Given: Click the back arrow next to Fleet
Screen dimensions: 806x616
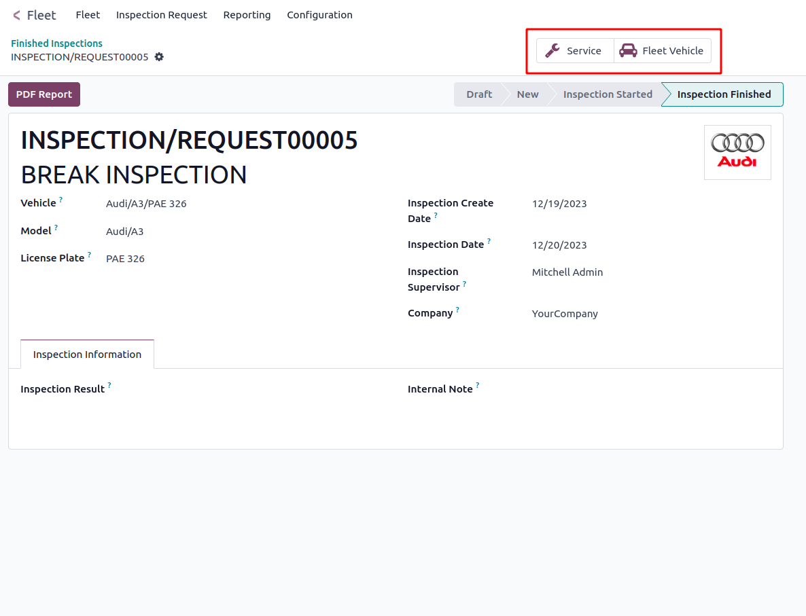Looking at the screenshot, I should (16, 16).
